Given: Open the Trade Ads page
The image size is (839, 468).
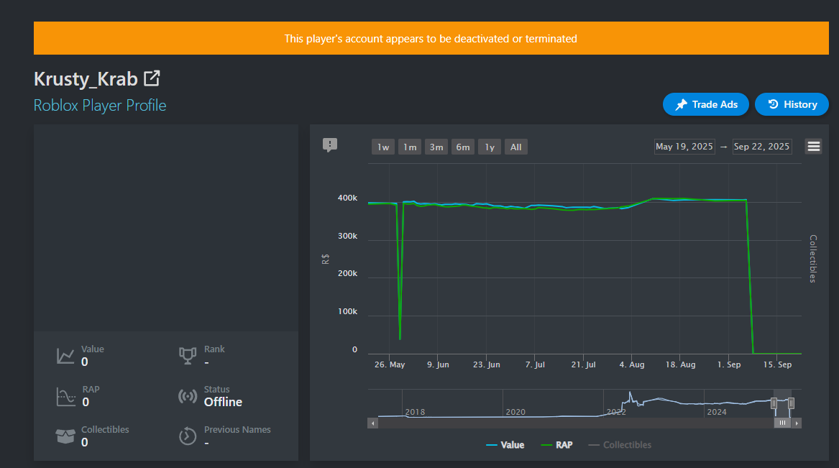Looking at the screenshot, I should click(706, 104).
